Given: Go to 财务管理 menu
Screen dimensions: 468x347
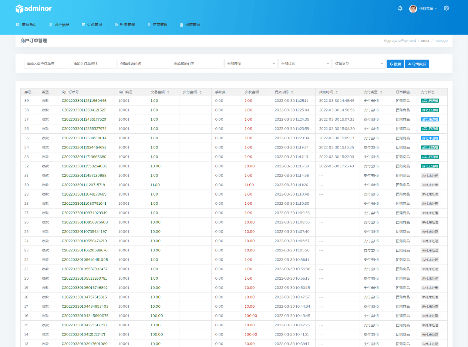Looking at the screenshot, I should [125, 25].
